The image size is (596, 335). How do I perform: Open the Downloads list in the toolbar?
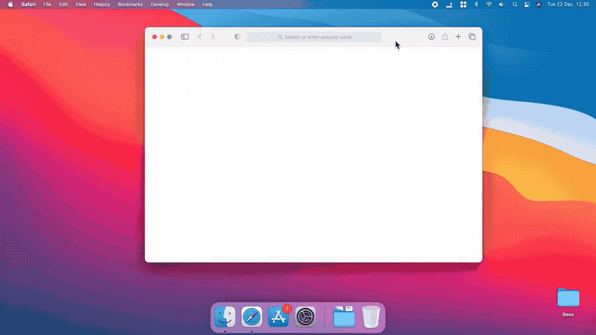click(x=431, y=37)
